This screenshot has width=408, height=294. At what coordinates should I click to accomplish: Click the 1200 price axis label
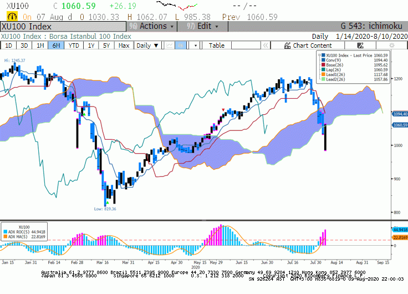(398, 79)
